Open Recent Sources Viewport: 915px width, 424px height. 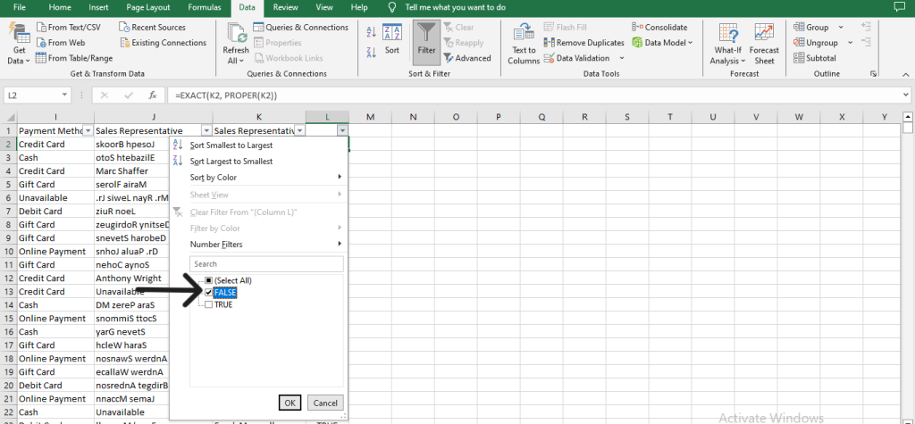click(x=152, y=28)
